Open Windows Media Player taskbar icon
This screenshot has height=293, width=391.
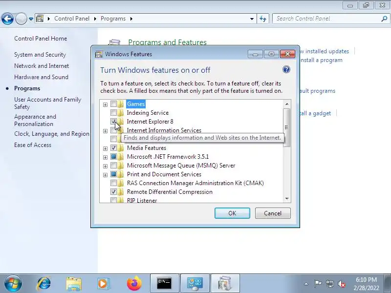[103, 284]
